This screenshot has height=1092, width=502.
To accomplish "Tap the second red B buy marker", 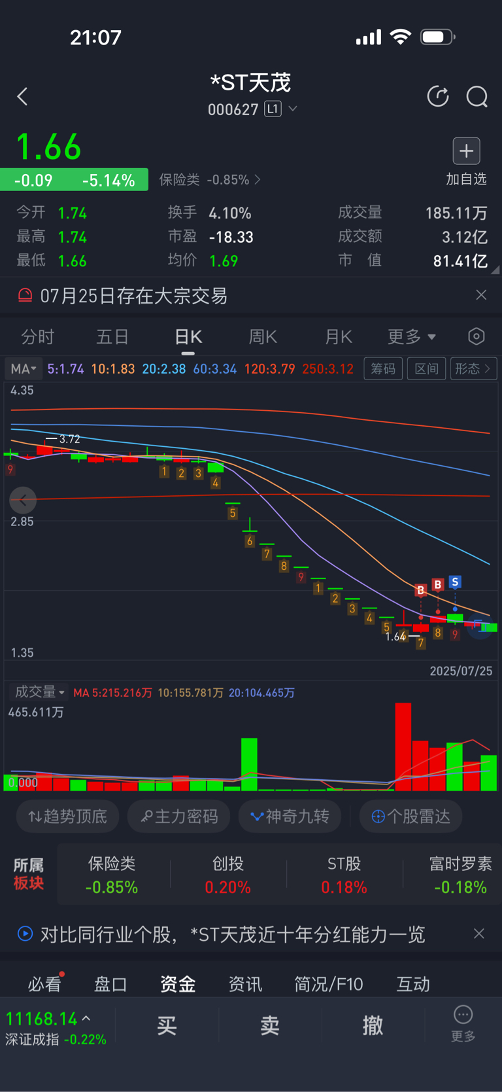I will pos(438,584).
